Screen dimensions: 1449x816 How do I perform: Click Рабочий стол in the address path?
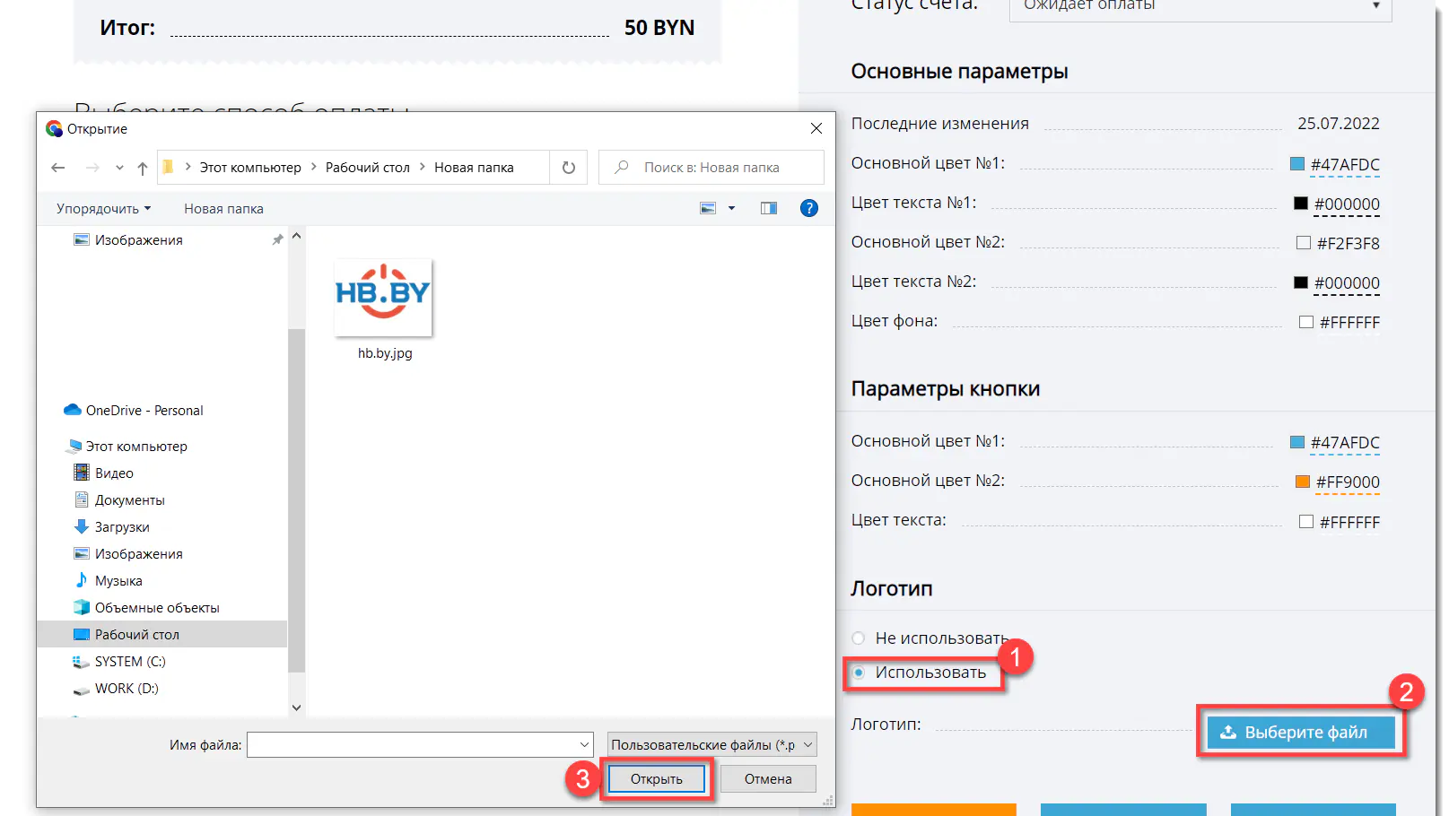[367, 168]
